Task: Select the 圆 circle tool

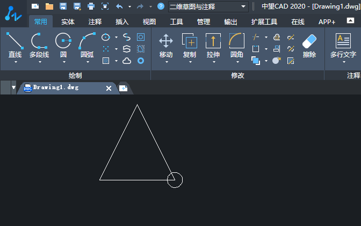Action: pyautogui.click(x=63, y=46)
